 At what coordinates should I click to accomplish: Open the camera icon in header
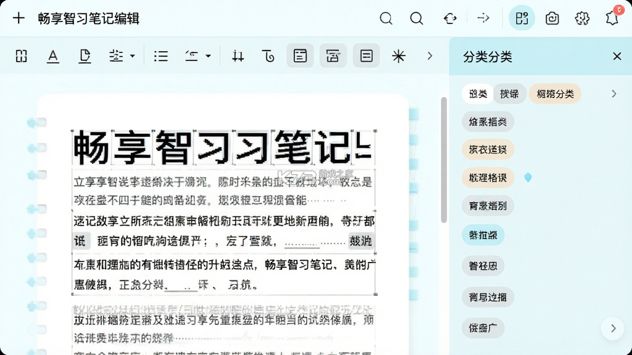click(552, 18)
